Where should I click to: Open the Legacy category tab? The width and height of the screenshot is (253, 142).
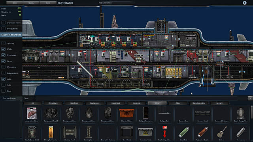219,103
